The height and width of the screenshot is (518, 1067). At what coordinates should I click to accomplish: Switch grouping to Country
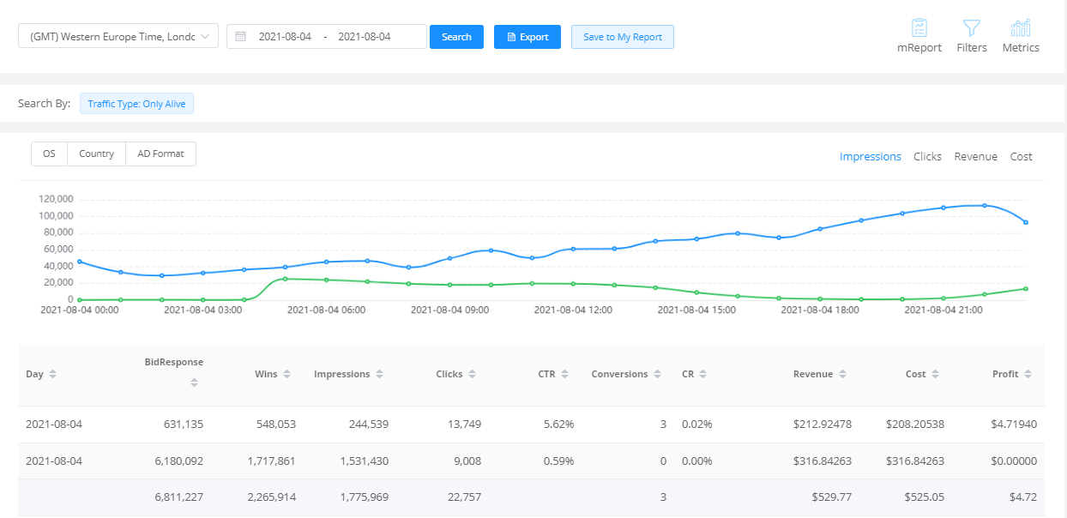(x=97, y=154)
